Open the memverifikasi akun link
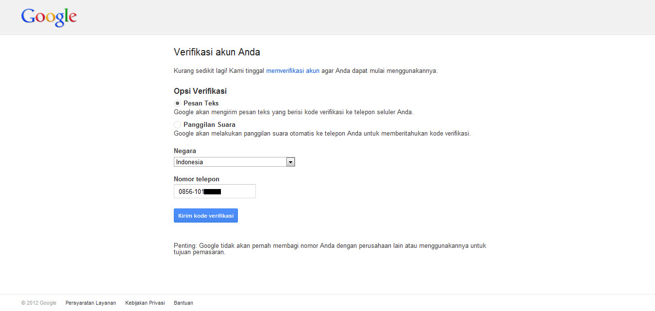This screenshot has width=655, height=311. pyautogui.click(x=292, y=70)
